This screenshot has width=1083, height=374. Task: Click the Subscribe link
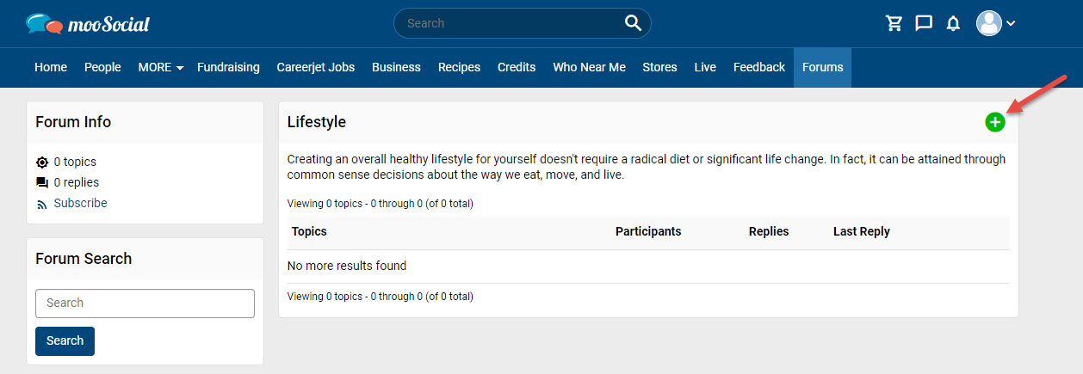80,203
